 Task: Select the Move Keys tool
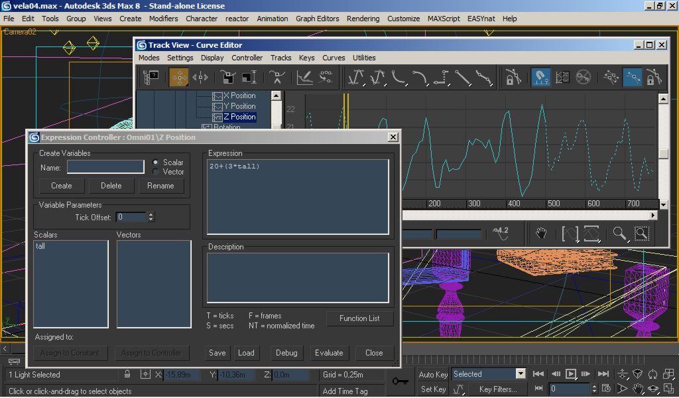[x=179, y=78]
